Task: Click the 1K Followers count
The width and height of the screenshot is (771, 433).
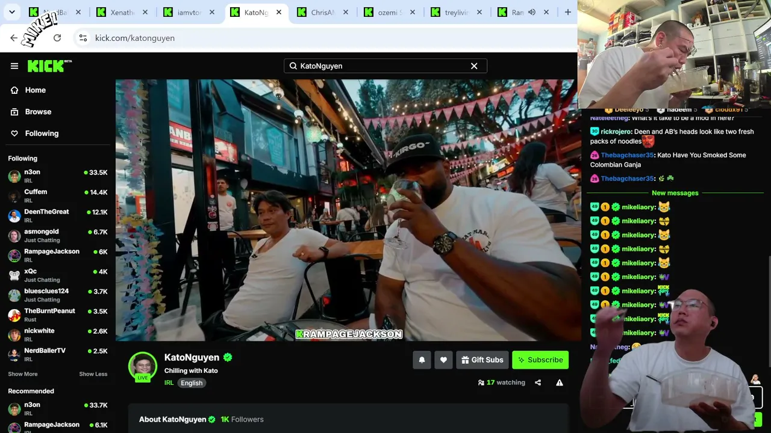Action: (x=242, y=419)
